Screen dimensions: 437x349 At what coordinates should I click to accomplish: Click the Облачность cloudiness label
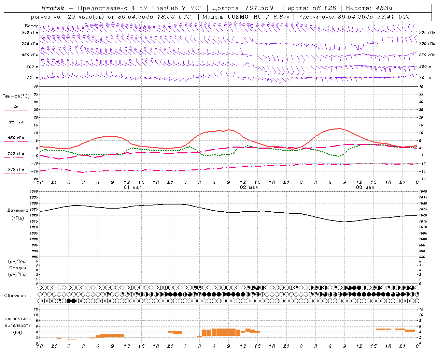click(17, 296)
